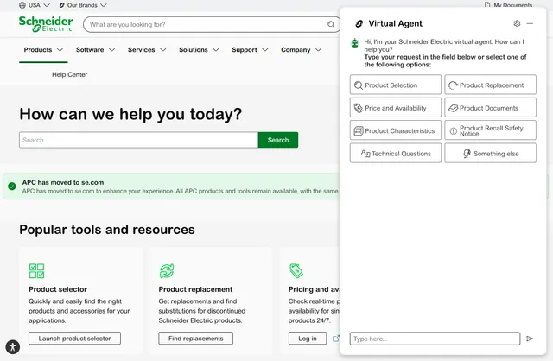Choose Product Characteristics option

tap(396, 130)
